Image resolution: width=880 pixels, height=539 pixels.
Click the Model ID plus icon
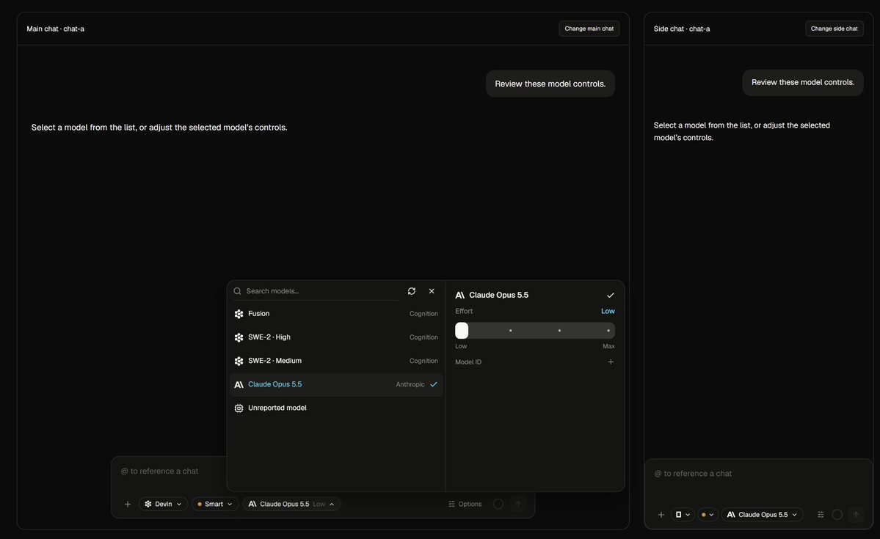click(x=611, y=362)
